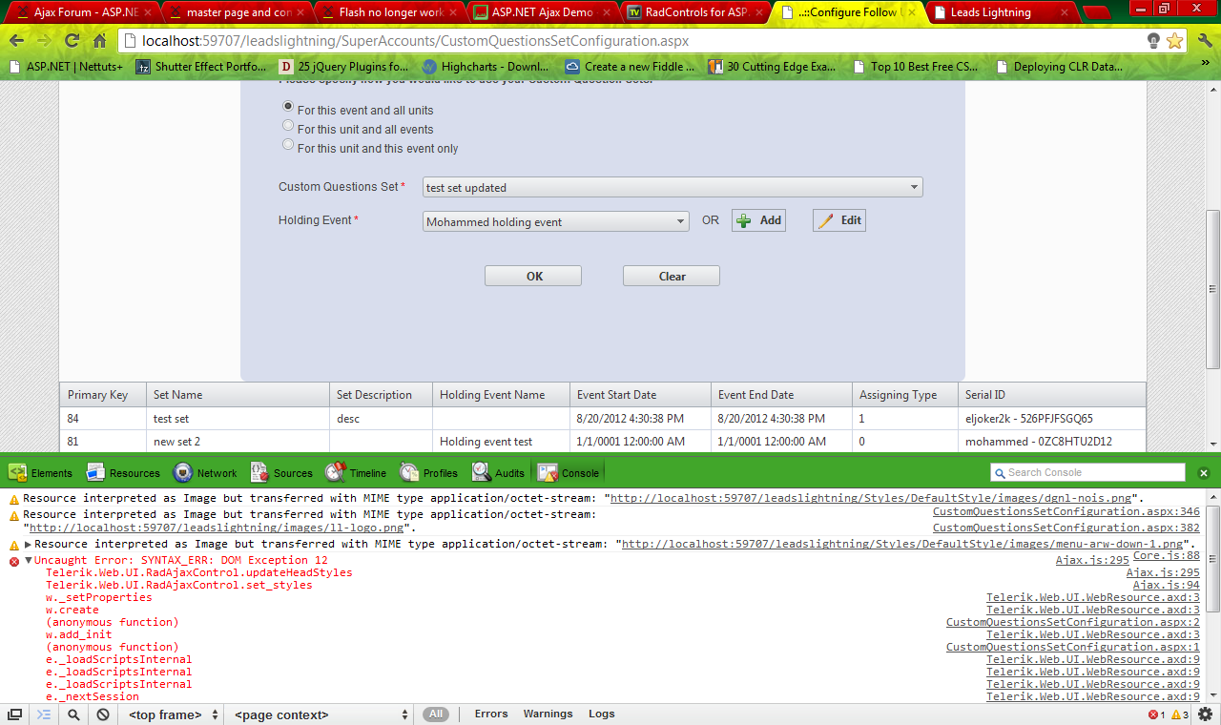1221x725 pixels.
Task: Close the DevTools panel with the X icon
Action: pos(1204,473)
